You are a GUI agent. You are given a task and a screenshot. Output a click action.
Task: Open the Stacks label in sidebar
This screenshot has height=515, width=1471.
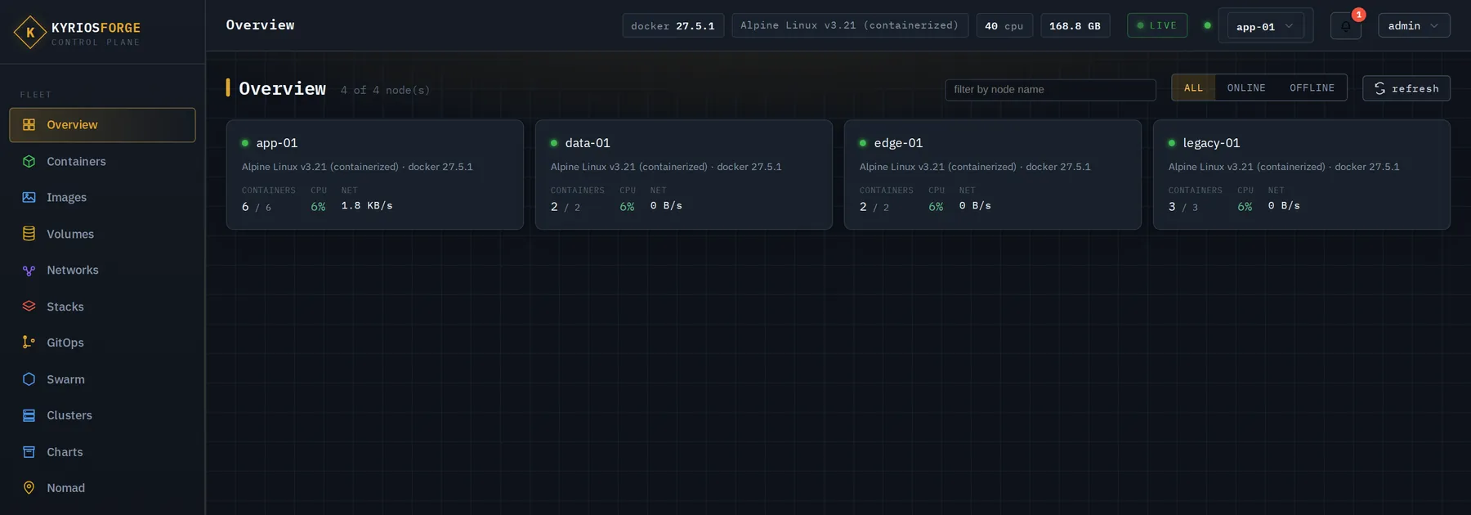(x=65, y=307)
